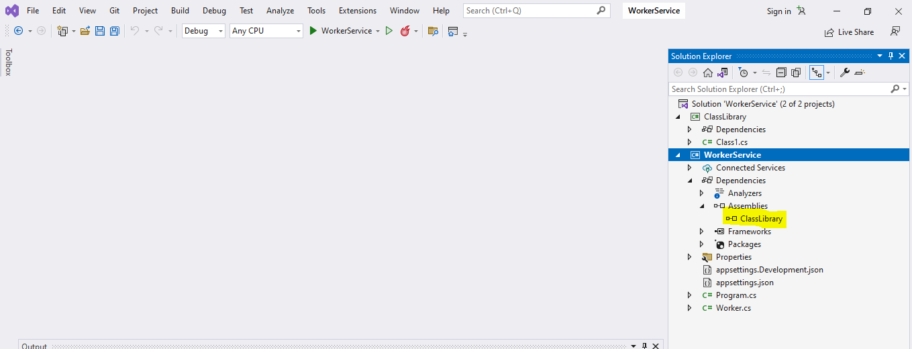
Task: Click the Undo arrow icon
Action: [134, 31]
